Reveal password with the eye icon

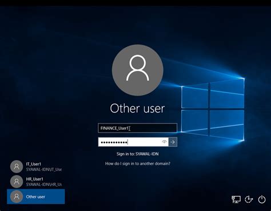[164, 142]
